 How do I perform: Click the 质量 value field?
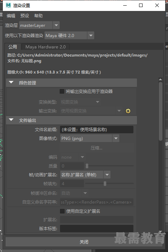72,166
